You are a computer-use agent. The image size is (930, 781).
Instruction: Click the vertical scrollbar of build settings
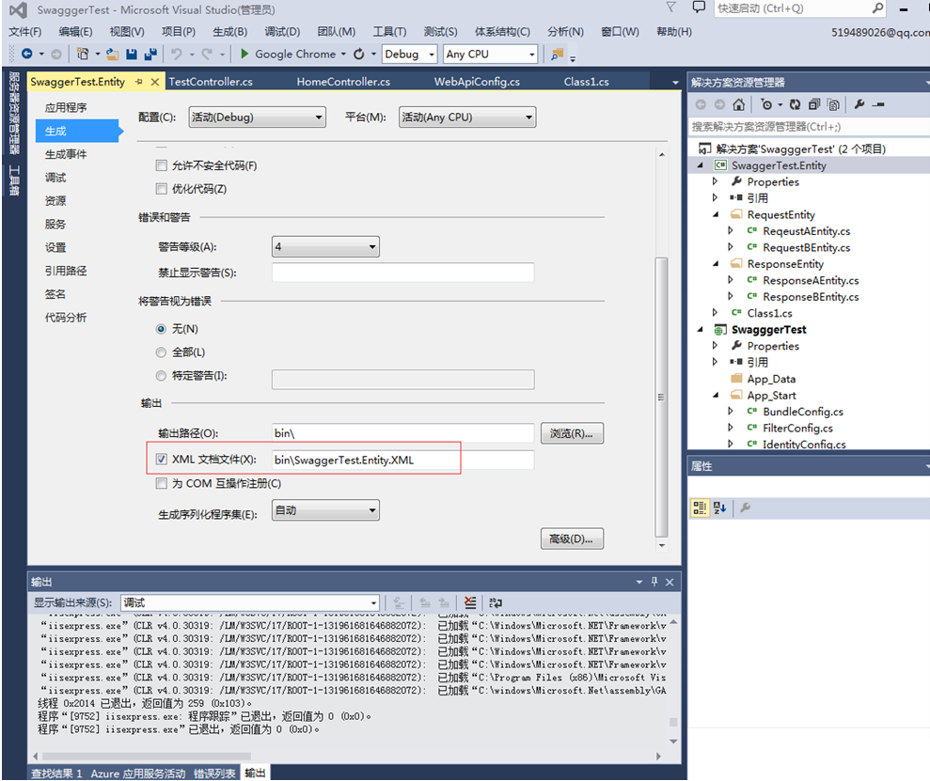[x=661, y=397]
